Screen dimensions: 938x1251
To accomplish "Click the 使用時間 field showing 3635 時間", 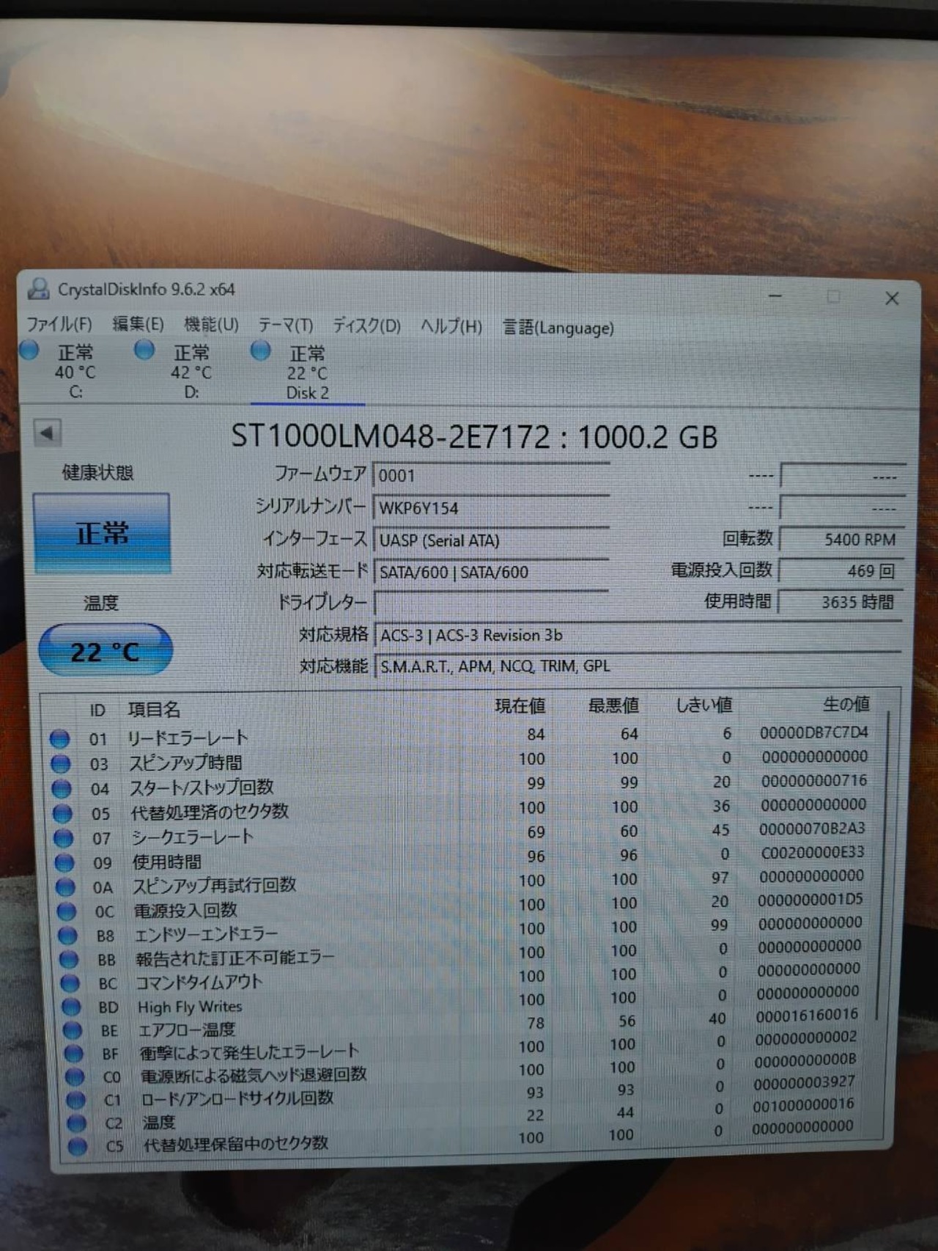I will tap(841, 601).
